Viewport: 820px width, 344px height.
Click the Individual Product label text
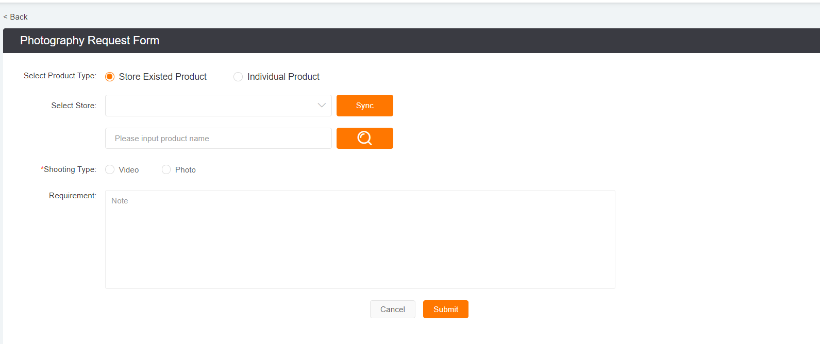(283, 77)
